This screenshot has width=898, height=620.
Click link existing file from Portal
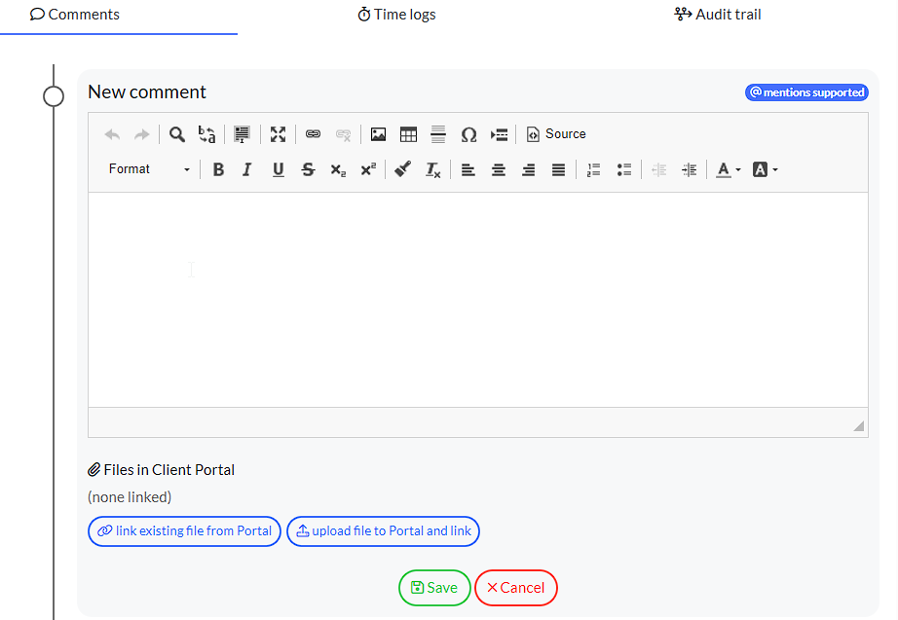pos(185,531)
